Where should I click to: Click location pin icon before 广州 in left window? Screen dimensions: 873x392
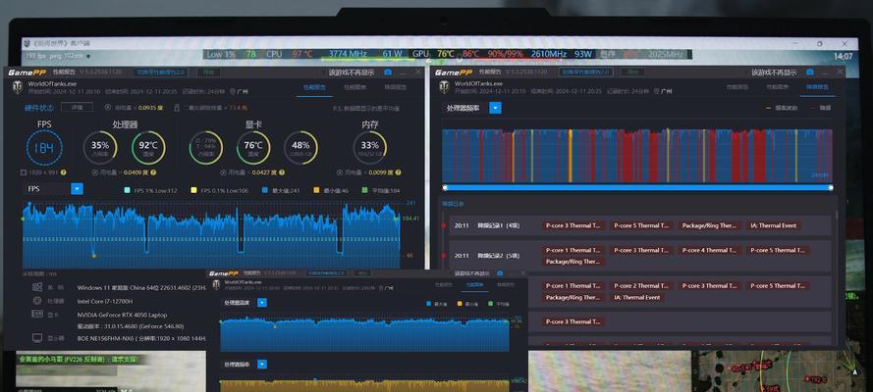231,91
